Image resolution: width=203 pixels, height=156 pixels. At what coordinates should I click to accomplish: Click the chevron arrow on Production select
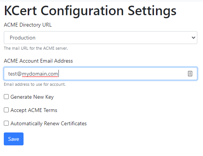click(194, 38)
